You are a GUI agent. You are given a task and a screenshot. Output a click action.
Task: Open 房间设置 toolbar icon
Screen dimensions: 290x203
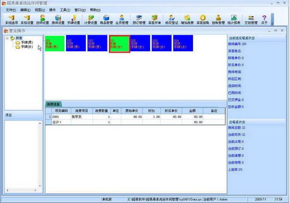(x=58, y=19)
